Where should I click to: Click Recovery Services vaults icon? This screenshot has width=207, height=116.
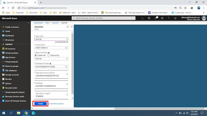pyautogui.click(x=3, y=97)
